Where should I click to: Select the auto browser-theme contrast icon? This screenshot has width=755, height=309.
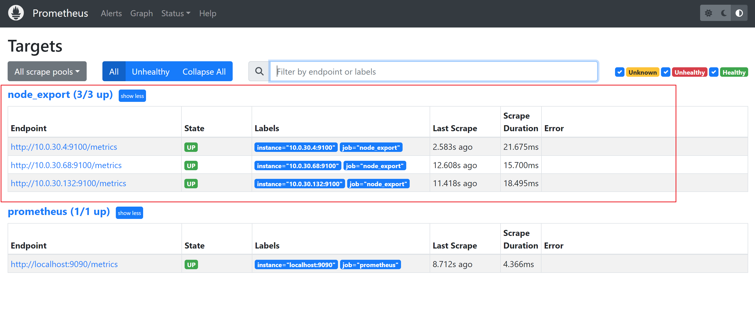pos(739,13)
